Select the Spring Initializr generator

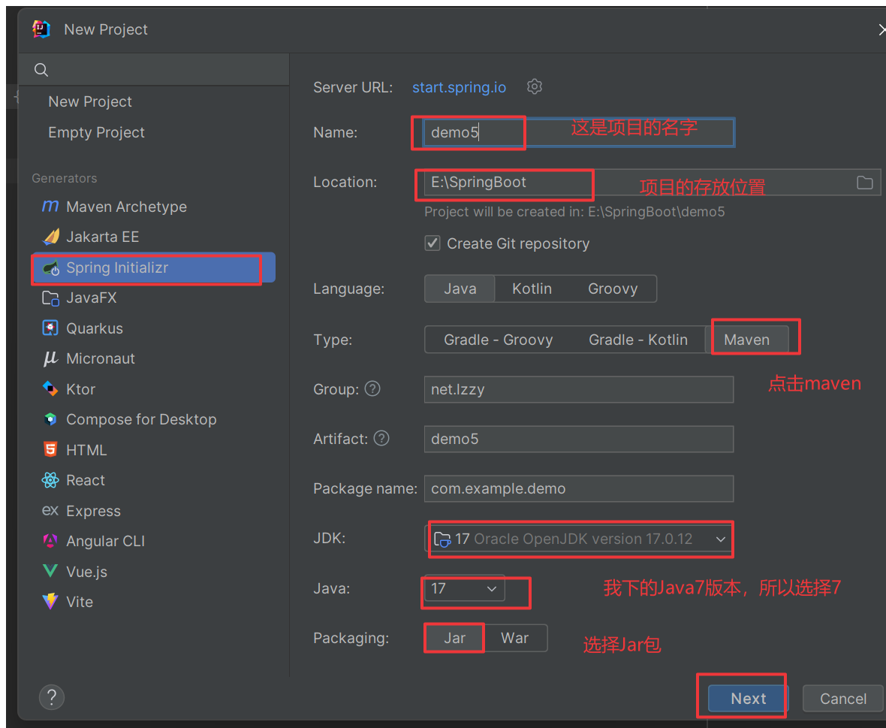coord(154,267)
